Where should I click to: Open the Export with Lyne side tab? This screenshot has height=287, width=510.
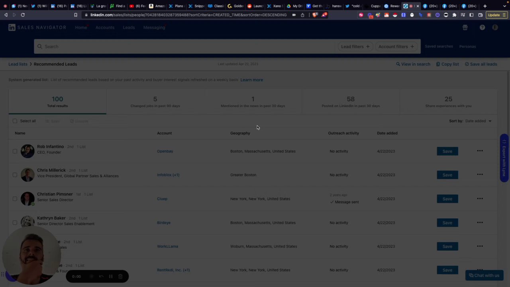504,158
